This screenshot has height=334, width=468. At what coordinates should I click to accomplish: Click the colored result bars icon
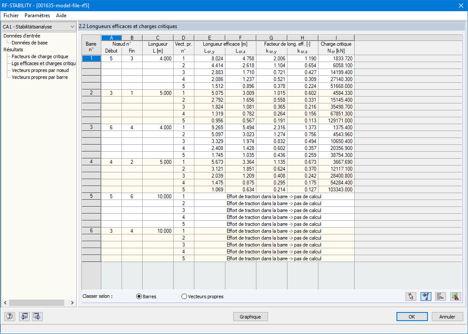[440, 297]
